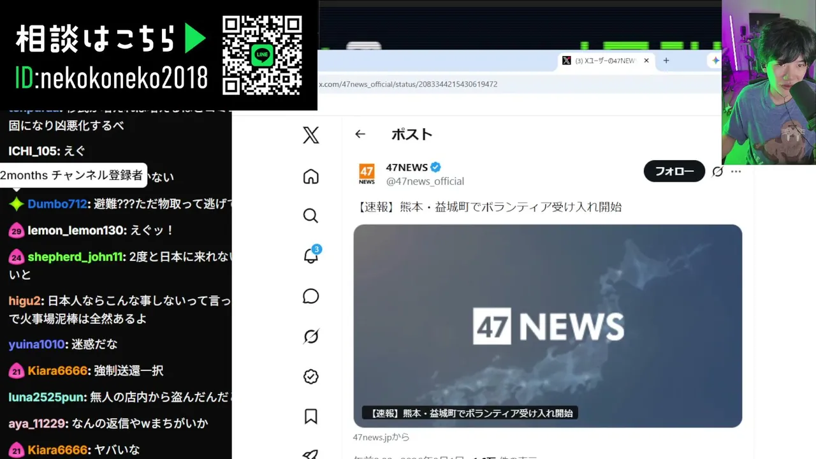Open the Verified checkmark sidebar icon
This screenshot has width=816, height=459.
pyautogui.click(x=311, y=377)
